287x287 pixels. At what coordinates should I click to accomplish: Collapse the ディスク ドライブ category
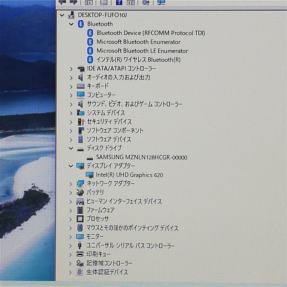(71, 148)
